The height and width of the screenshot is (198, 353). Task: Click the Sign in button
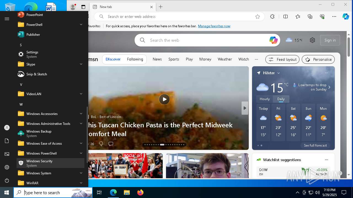[x=330, y=40]
